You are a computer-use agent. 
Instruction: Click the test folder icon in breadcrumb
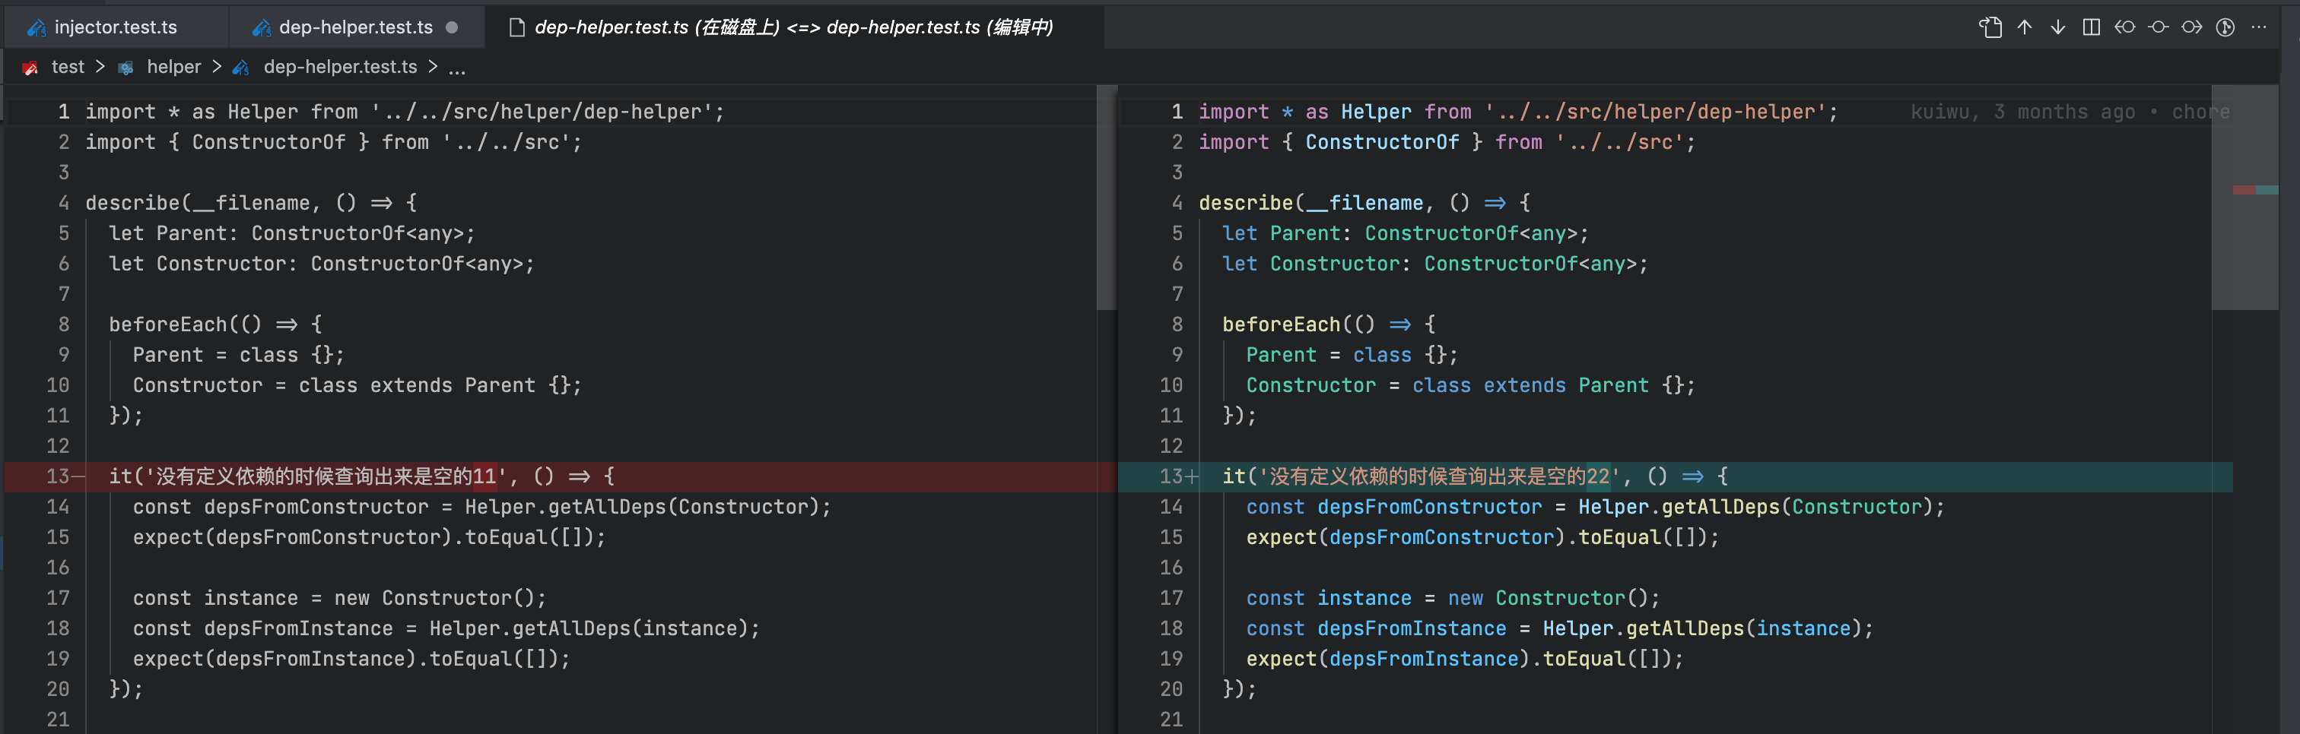click(x=30, y=68)
